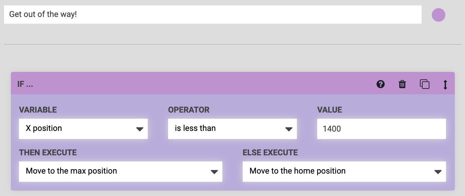Click the purple sequence color circle
This screenshot has width=465, height=196.
click(x=438, y=15)
